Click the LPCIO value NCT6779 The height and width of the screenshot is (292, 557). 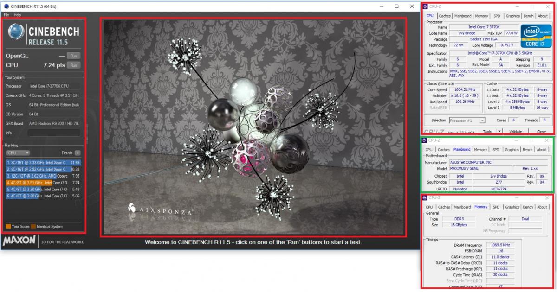click(499, 189)
